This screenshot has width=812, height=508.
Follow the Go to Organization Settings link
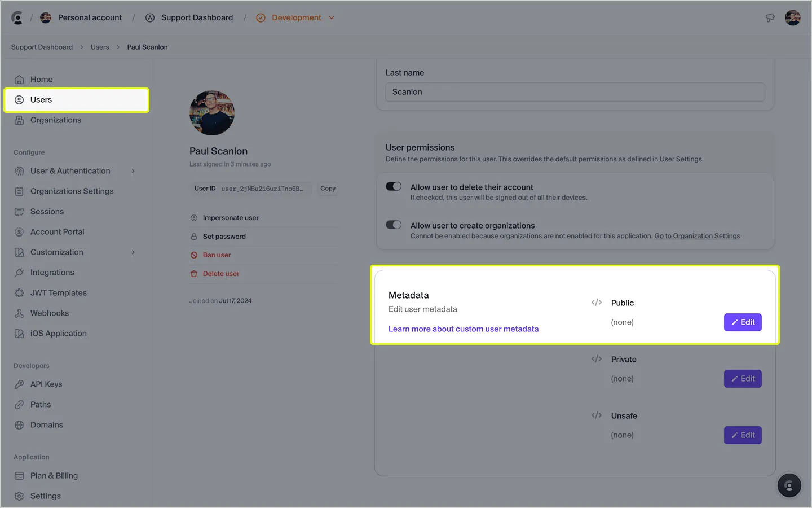point(697,236)
